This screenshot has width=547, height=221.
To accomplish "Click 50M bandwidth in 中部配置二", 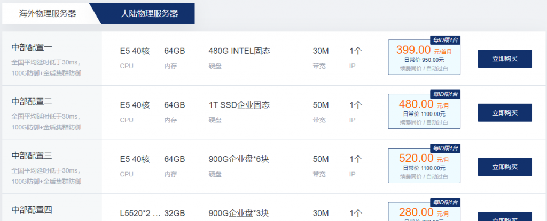I will (x=321, y=105).
